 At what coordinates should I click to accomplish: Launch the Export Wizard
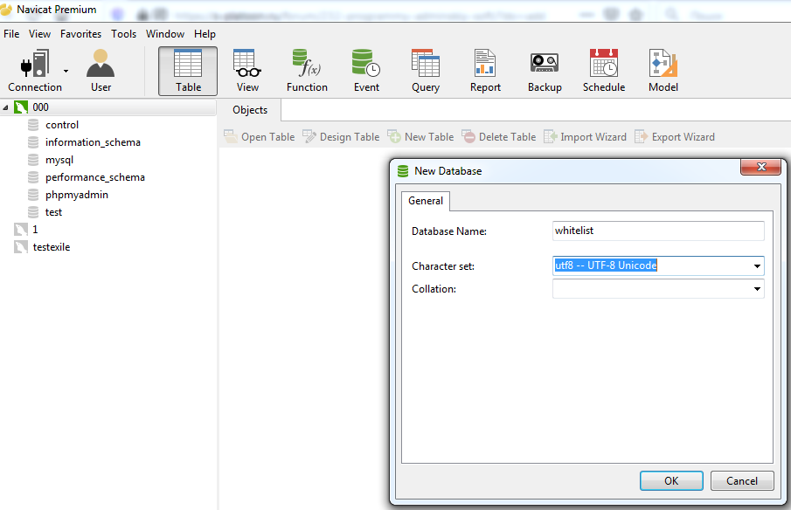(x=675, y=136)
